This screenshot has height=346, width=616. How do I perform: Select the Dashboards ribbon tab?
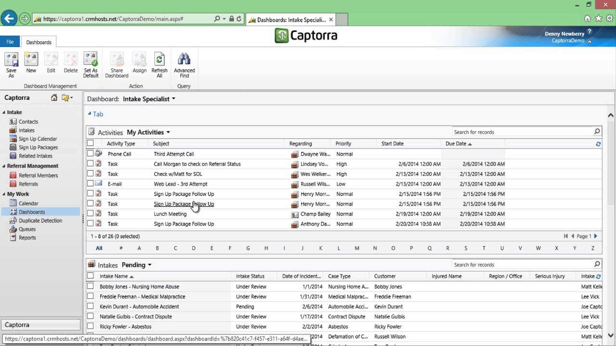coord(38,42)
